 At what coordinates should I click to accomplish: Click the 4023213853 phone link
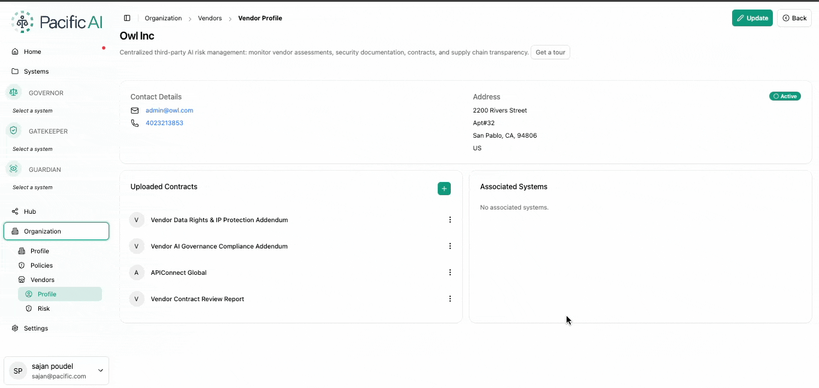tap(164, 123)
